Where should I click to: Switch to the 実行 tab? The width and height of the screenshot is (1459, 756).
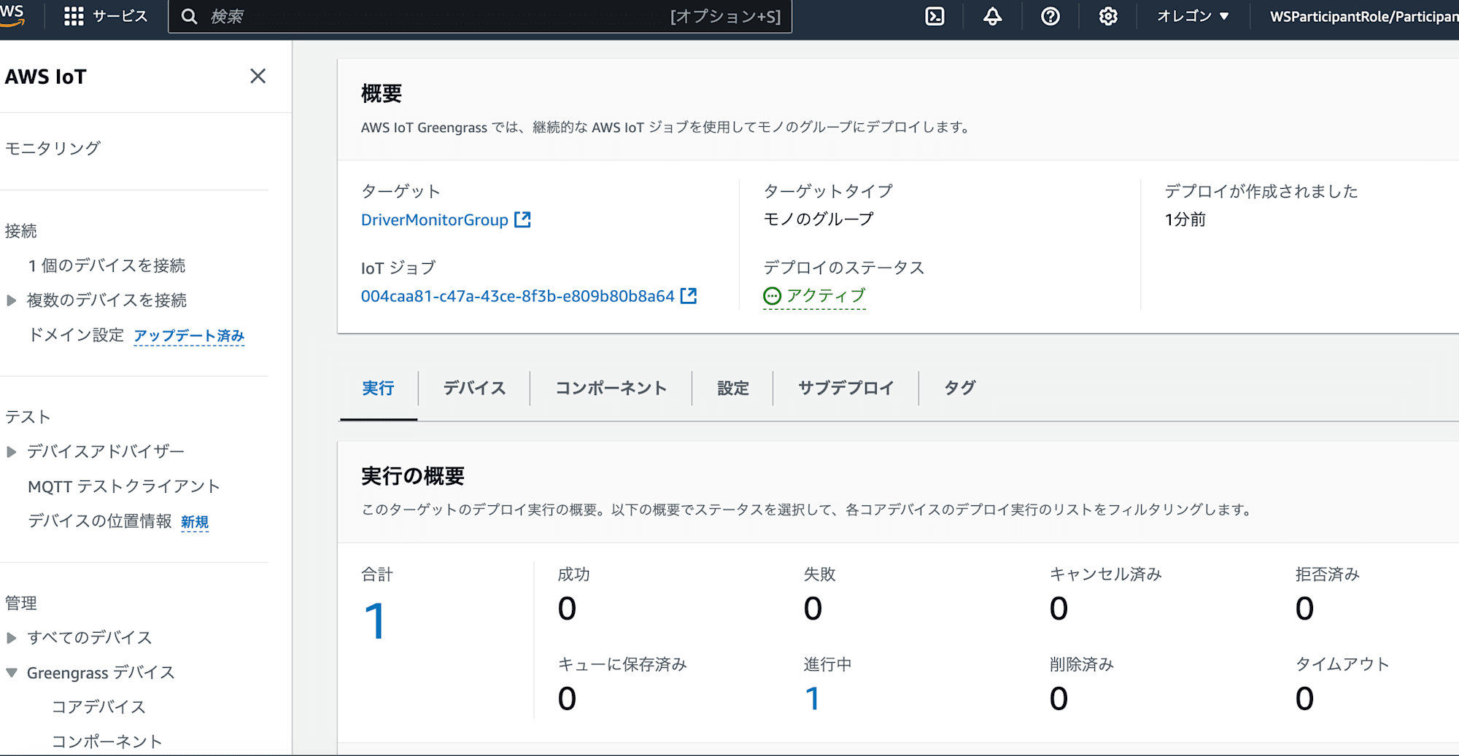(x=378, y=388)
